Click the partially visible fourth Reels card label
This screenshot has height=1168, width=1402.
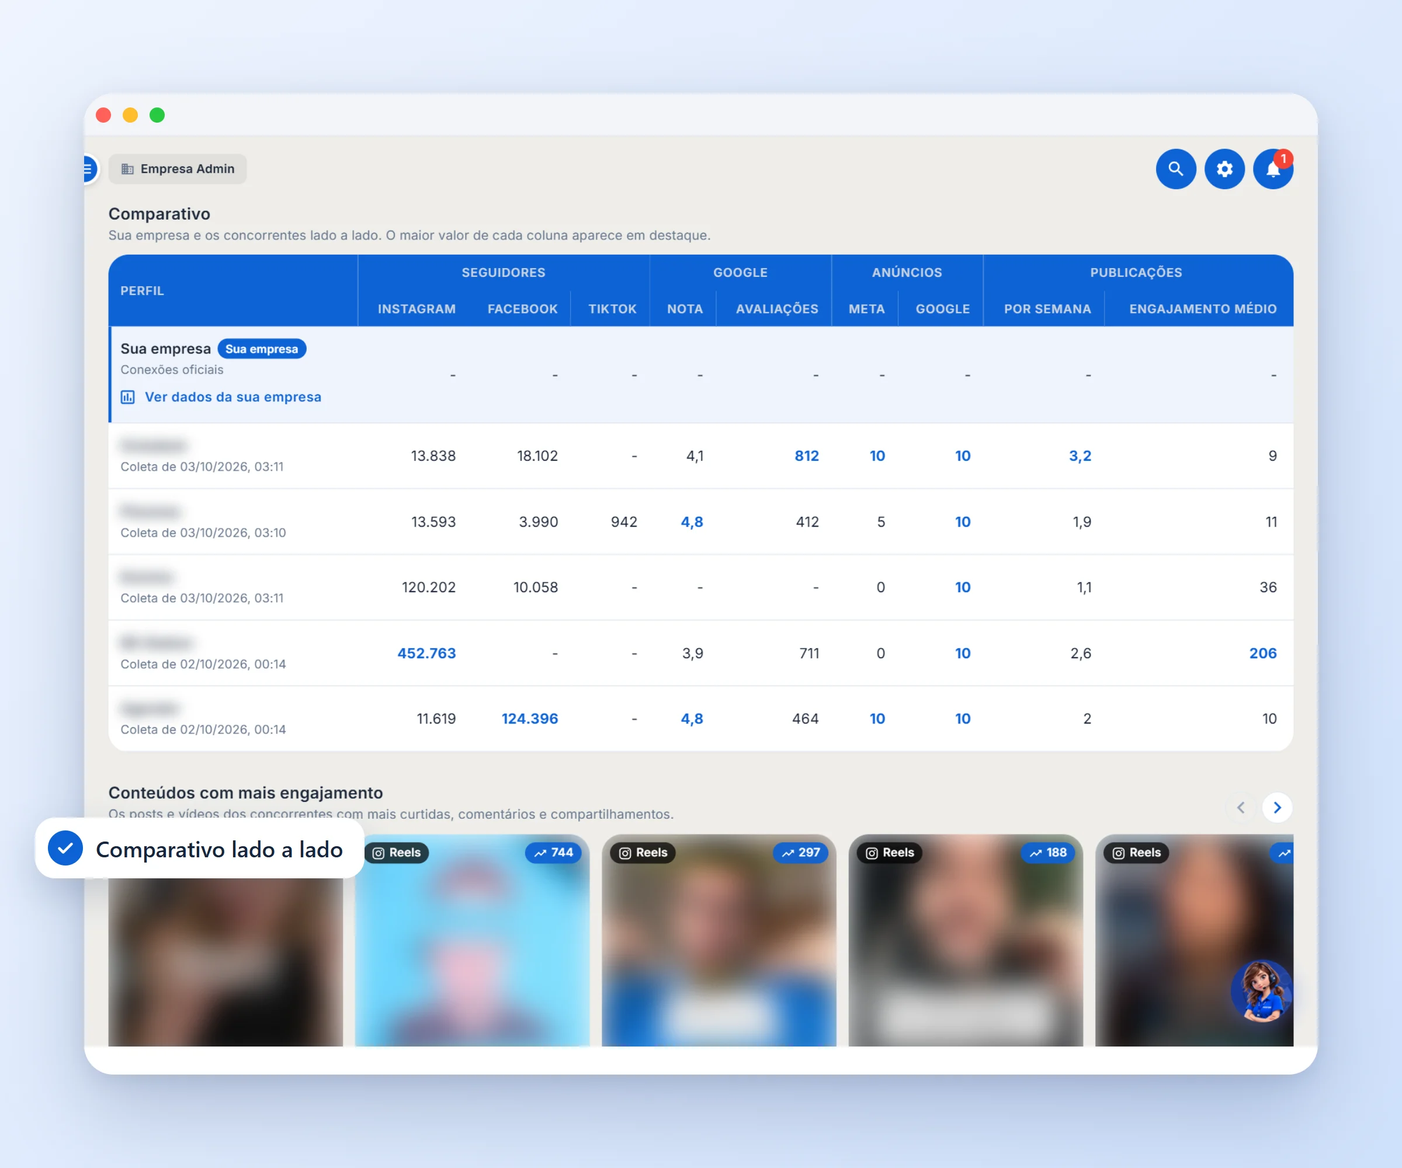(1136, 852)
